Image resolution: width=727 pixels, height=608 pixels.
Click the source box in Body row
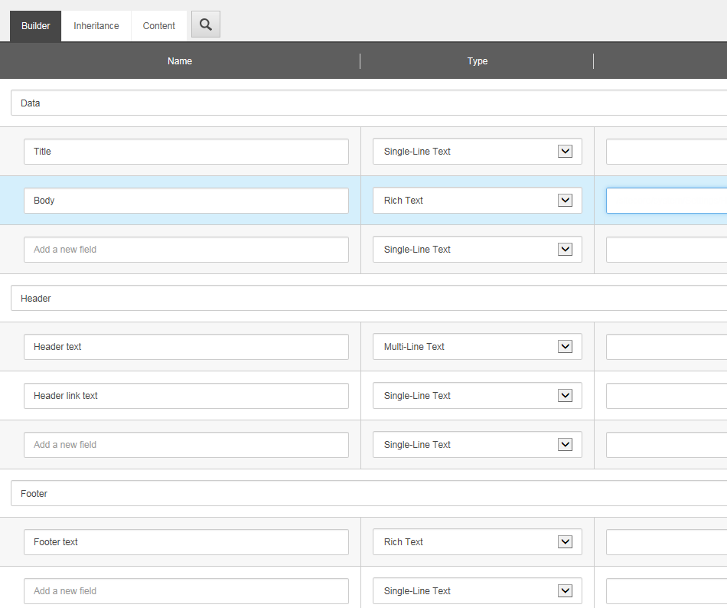(666, 201)
